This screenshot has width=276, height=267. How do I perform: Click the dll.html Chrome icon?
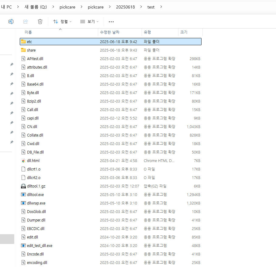[x=23, y=161]
